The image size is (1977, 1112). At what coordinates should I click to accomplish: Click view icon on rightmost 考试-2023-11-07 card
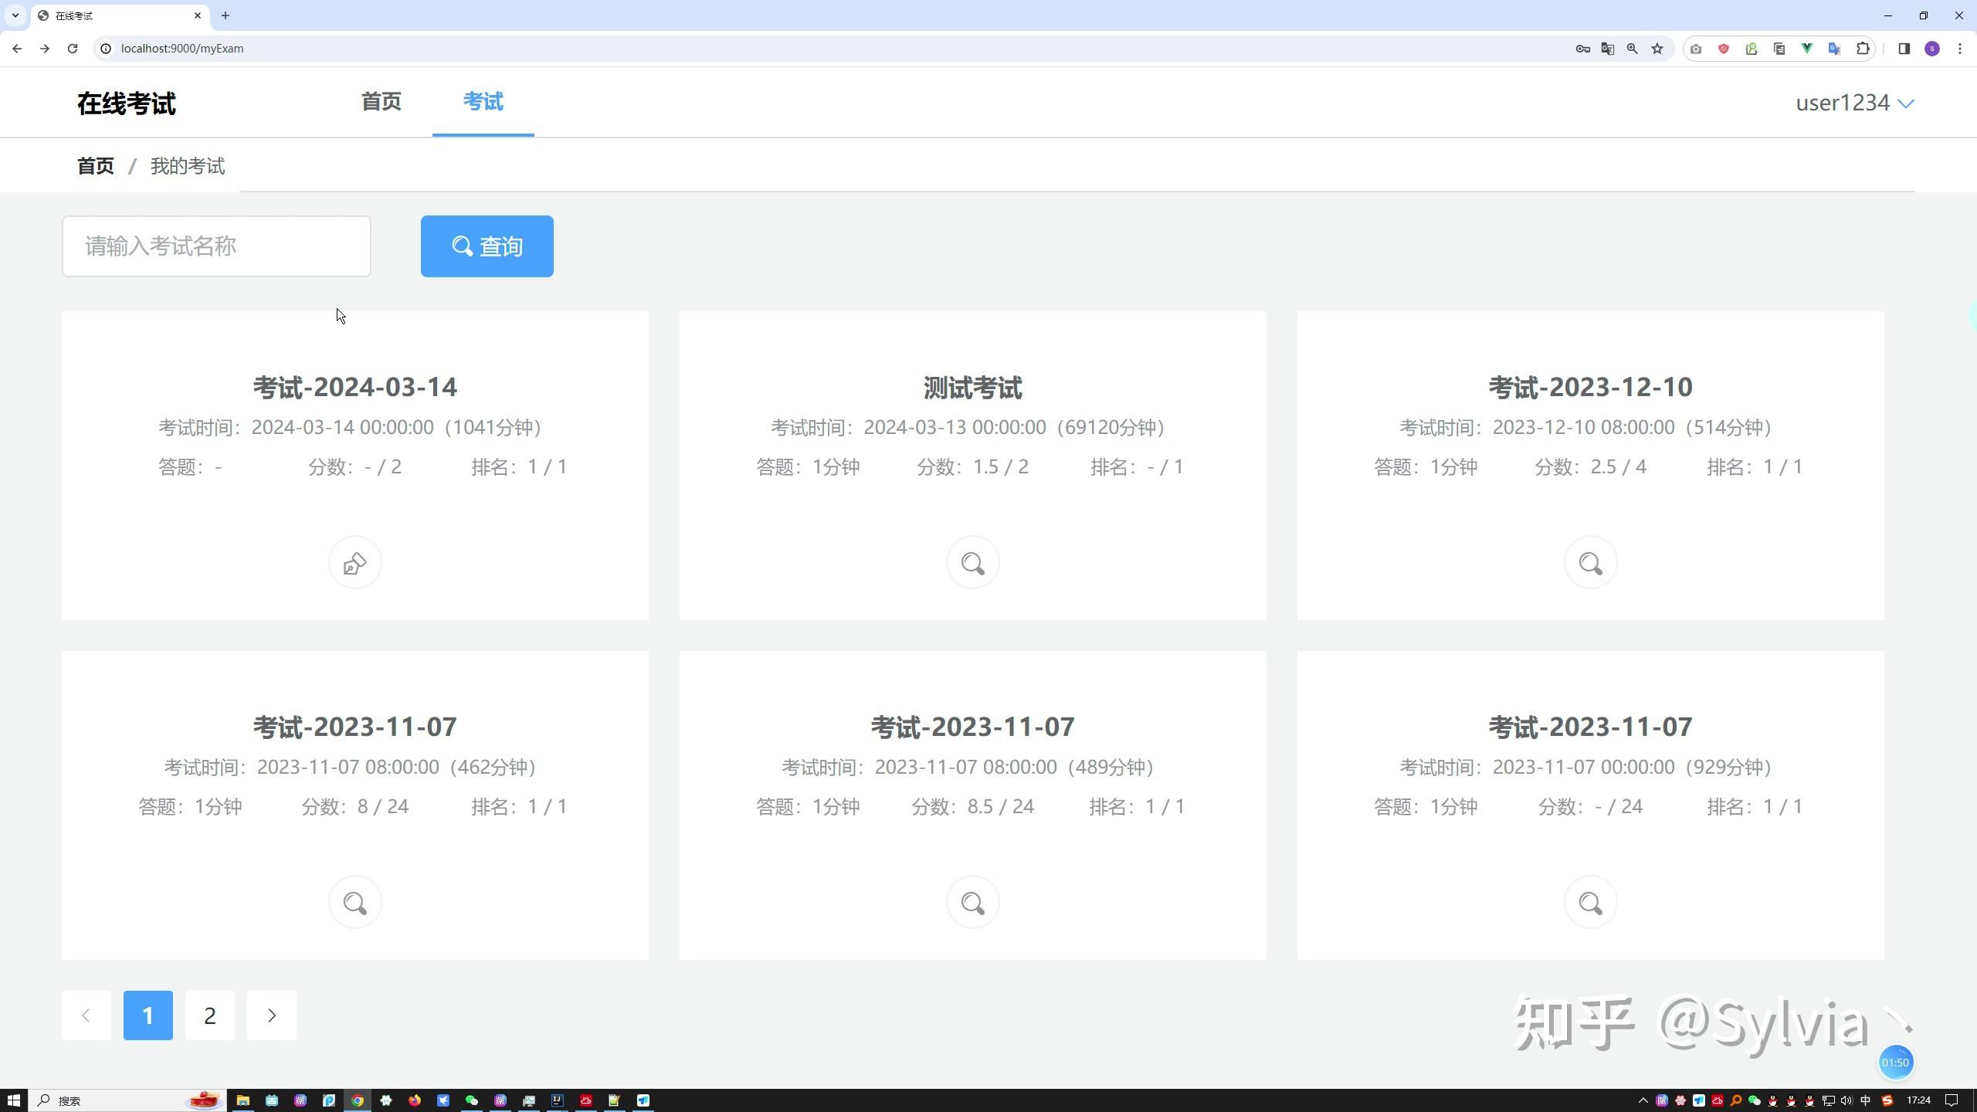tap(1590, 901)
